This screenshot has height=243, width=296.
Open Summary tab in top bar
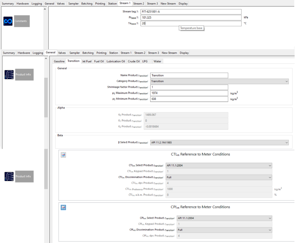[x=8, y=4]
